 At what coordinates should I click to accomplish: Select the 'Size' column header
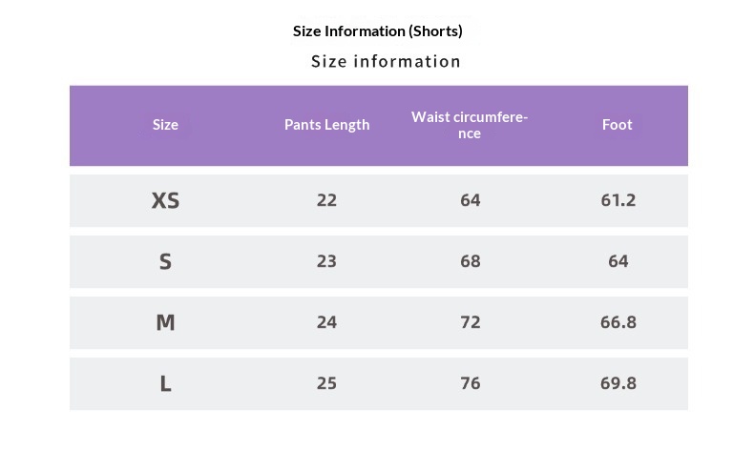coord(165,125)
